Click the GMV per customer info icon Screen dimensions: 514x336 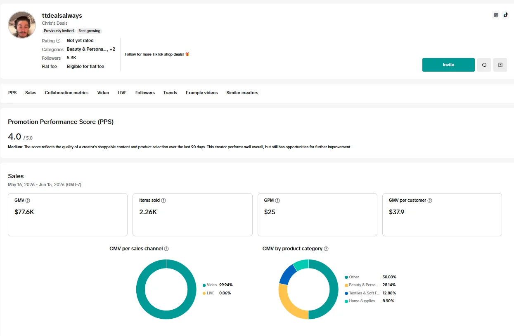(430, 201)
